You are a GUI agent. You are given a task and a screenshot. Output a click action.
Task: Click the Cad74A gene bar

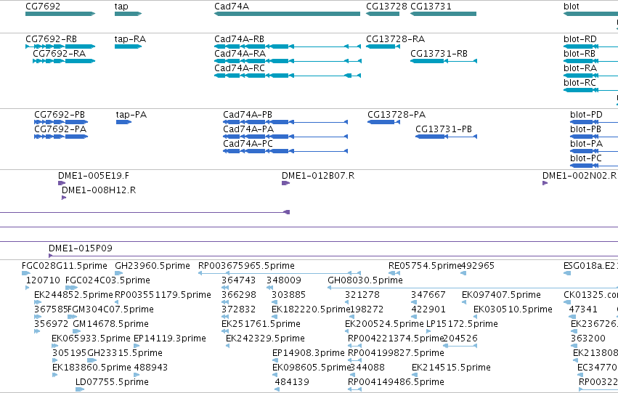[x=287, y=14]
